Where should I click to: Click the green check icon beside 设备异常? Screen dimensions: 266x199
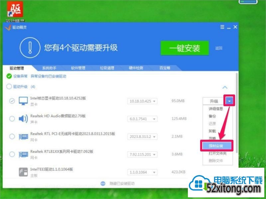9,76
